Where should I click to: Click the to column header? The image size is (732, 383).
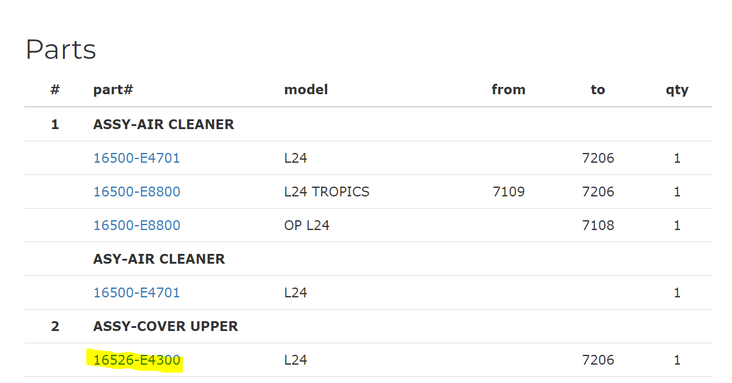click(597, 90)
